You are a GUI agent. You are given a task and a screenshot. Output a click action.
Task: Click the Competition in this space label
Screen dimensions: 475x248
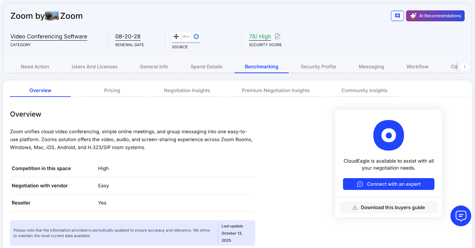41,168
